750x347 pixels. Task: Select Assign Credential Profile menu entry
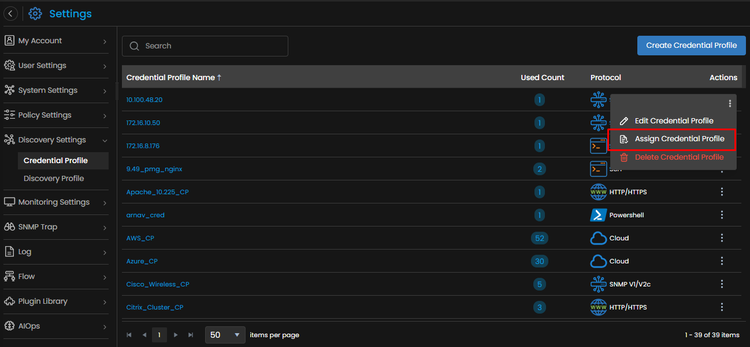tap(672, 139)
